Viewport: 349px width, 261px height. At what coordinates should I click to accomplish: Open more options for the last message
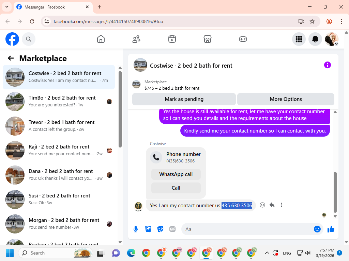click(x=282, y=205)
